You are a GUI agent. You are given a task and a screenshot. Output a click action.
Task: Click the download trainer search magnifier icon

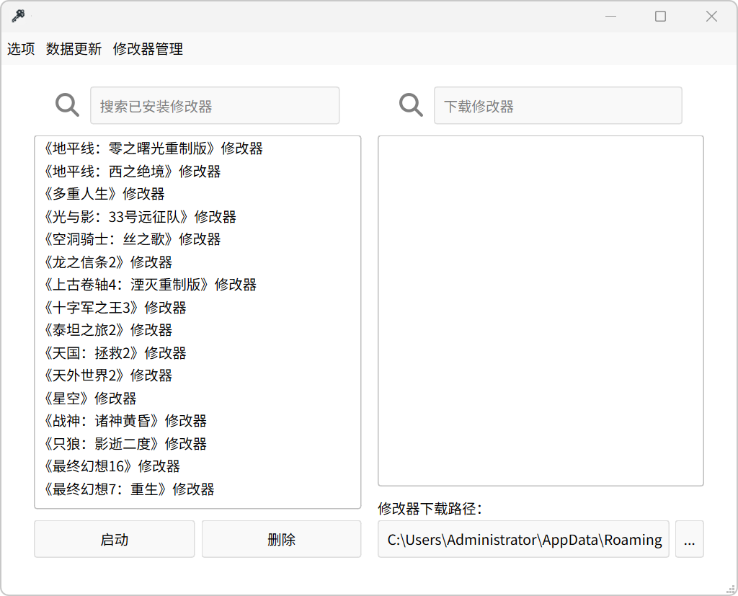pyautogui.click(x=411, y=104)
